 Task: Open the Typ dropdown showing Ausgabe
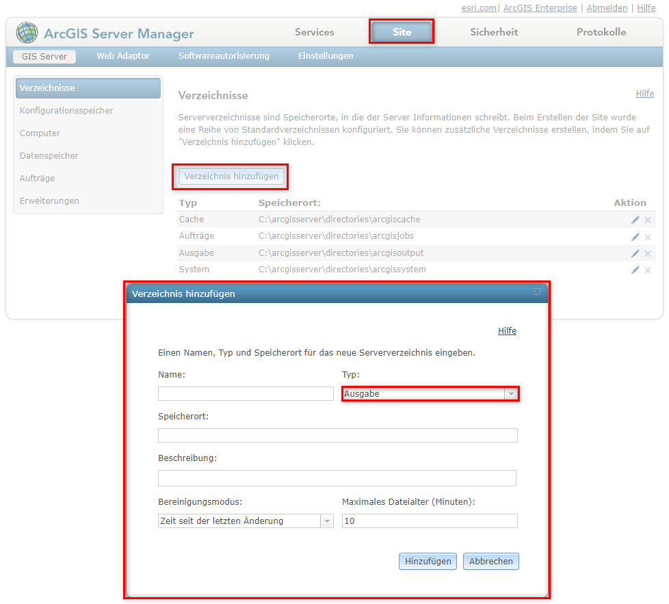pos(430,394)
